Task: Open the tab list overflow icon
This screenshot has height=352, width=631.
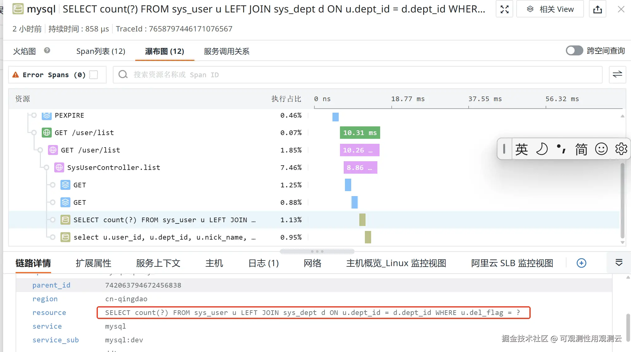Action: (x=619, y=263)
